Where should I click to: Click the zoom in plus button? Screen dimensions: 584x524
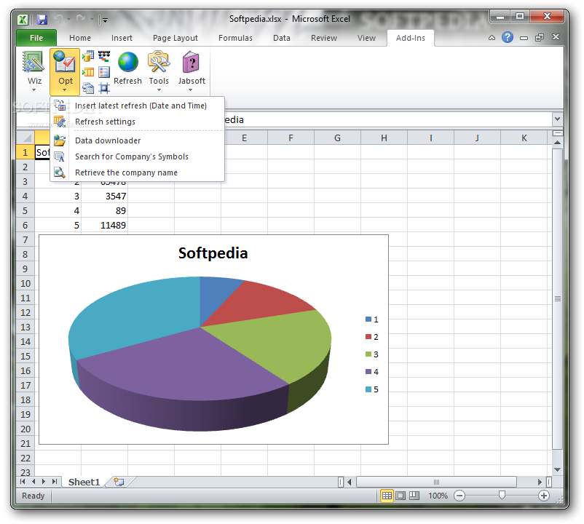(x=543, y=496)
